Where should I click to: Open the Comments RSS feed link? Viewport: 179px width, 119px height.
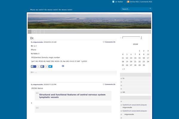coord(146,2)
